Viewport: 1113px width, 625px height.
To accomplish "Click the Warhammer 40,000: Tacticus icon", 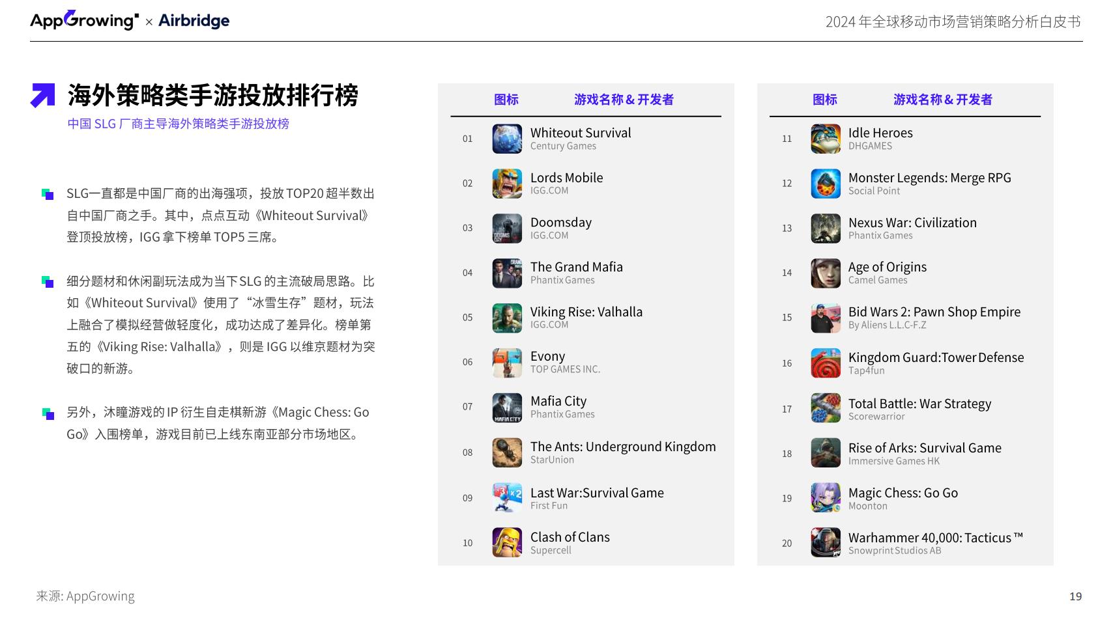I will [x=826, y=542].
